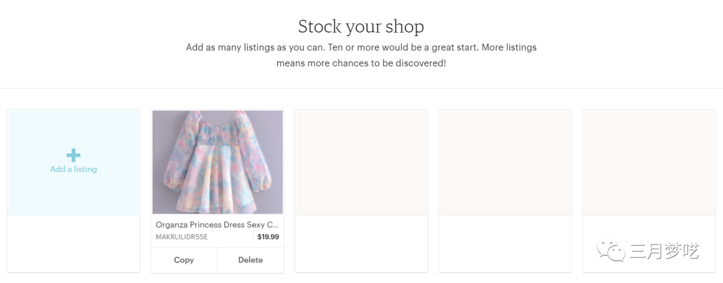Click the MAKRLILIDRSSE shop name
Screen dimensions: 723x283
click(x=181, y=237)
